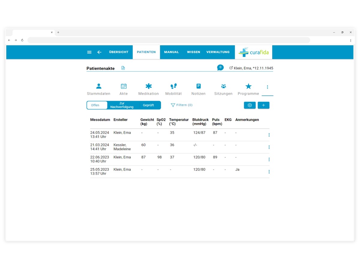Open the Filtern (0) filter button

[x=181, y=105]
